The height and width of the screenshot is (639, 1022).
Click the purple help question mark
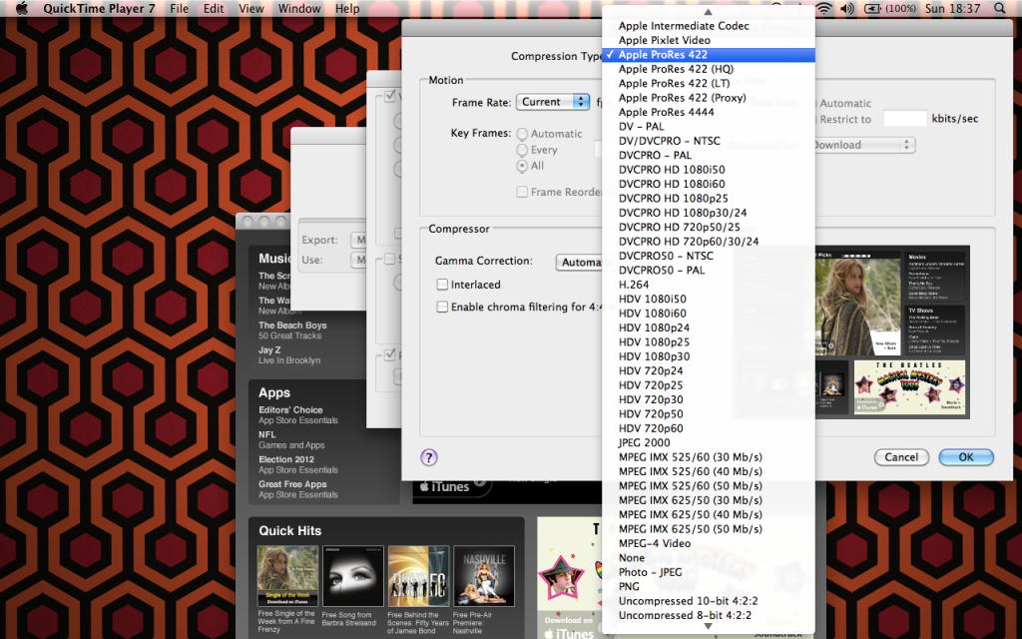pos(429,457)
